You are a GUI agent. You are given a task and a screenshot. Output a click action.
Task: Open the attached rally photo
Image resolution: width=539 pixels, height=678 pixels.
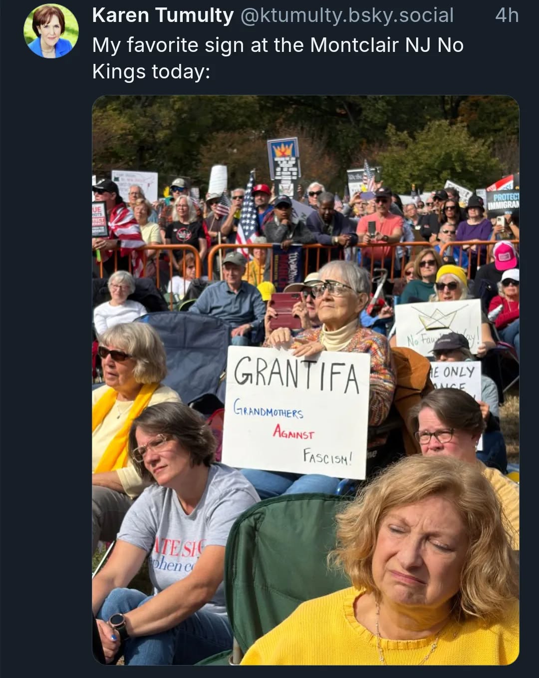[x=305, y=380]
